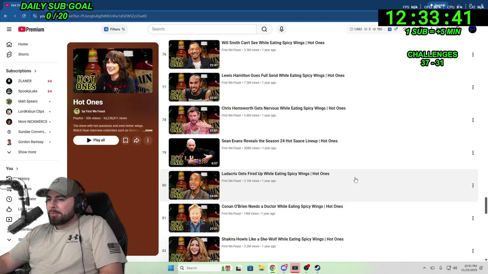The width and height of the screenshot is (488, 274).
Task: Open Will Smith video thumbnail
Action: pyautogui.click(x=194, y=54)
